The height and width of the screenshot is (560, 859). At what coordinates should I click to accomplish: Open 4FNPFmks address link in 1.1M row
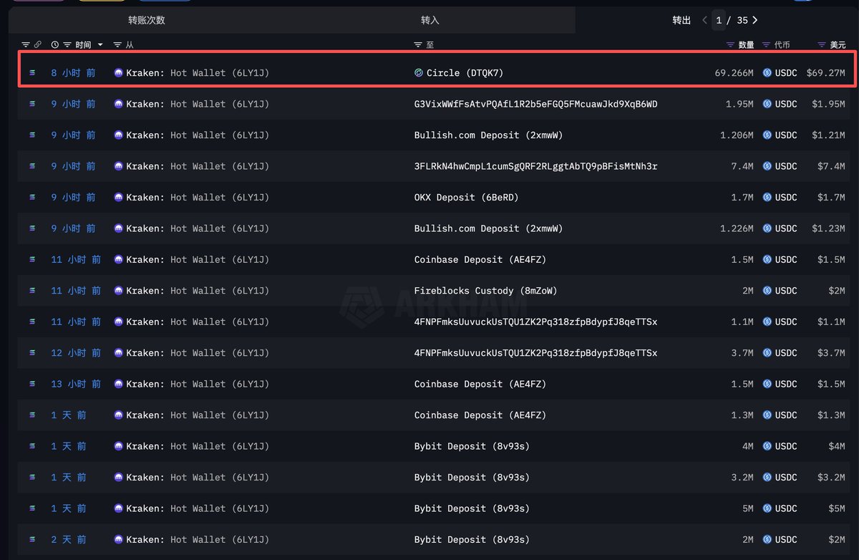pos(535,322)
